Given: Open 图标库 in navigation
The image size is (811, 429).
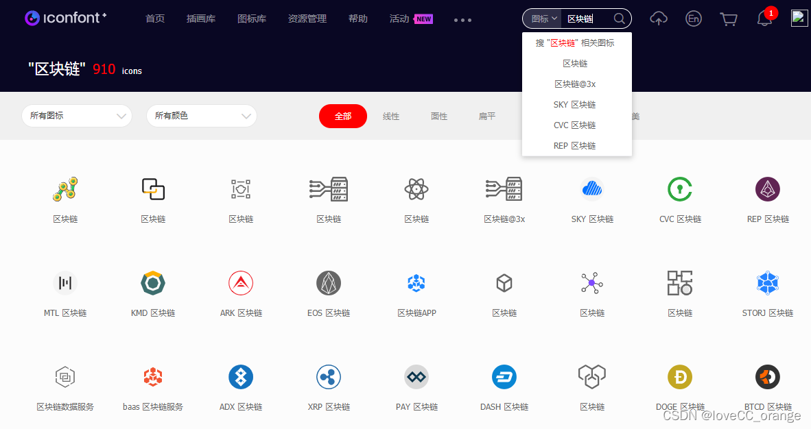Looking at the screenshot, I should pyautogui.click(x=252, y=19).
